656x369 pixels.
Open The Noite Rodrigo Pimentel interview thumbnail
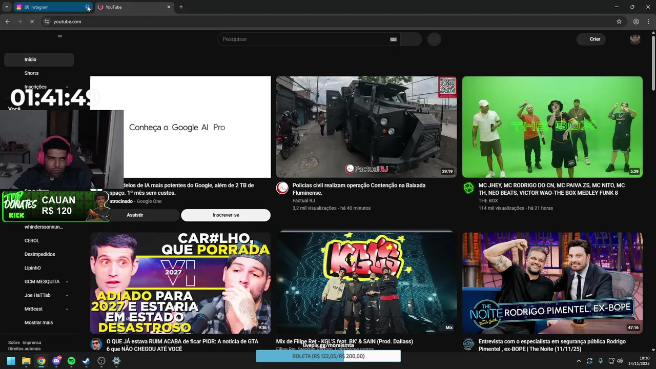552,283
